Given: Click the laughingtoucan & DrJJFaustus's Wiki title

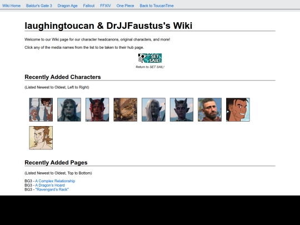Looking at the screenshot, I should pos(108,26).
